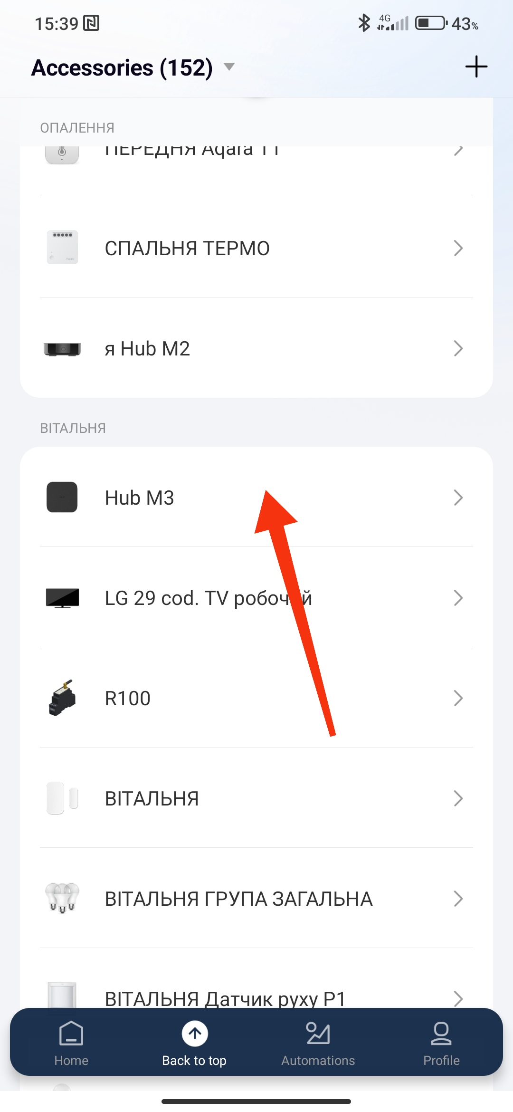Tap the Accessories (152) title
The height and width of the screenshot is (1112, 513).
coord(122,67)
